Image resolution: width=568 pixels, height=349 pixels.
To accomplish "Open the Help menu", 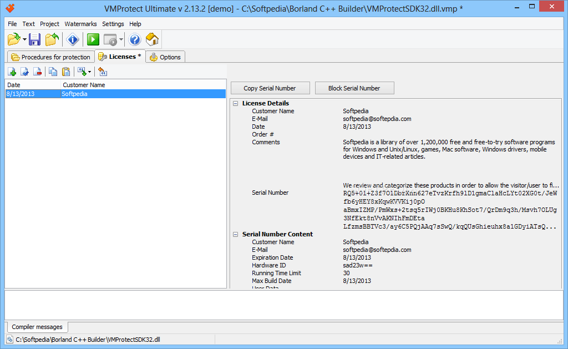I will pos(135,24).
